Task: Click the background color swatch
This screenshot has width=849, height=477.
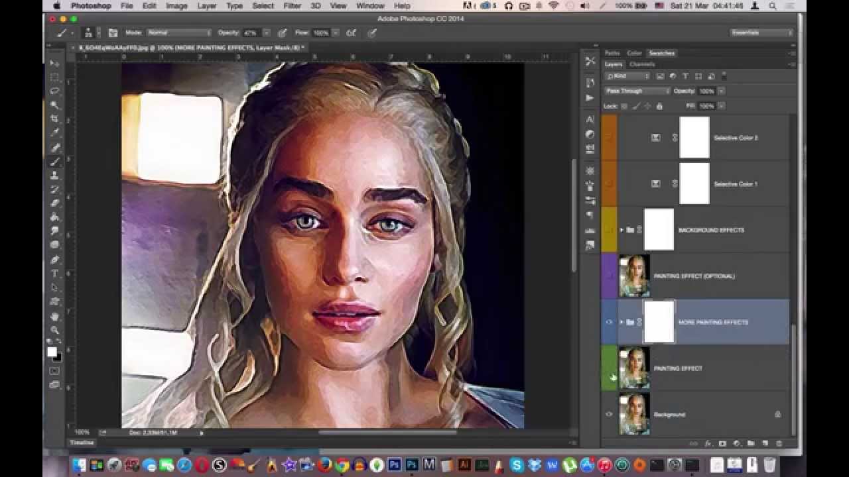Action: tap(58, 358)
